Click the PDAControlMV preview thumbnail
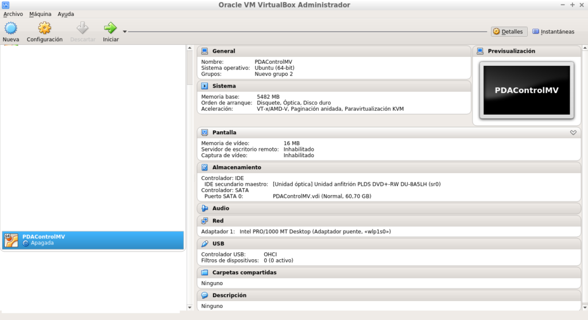 click(x=527, y=90)
